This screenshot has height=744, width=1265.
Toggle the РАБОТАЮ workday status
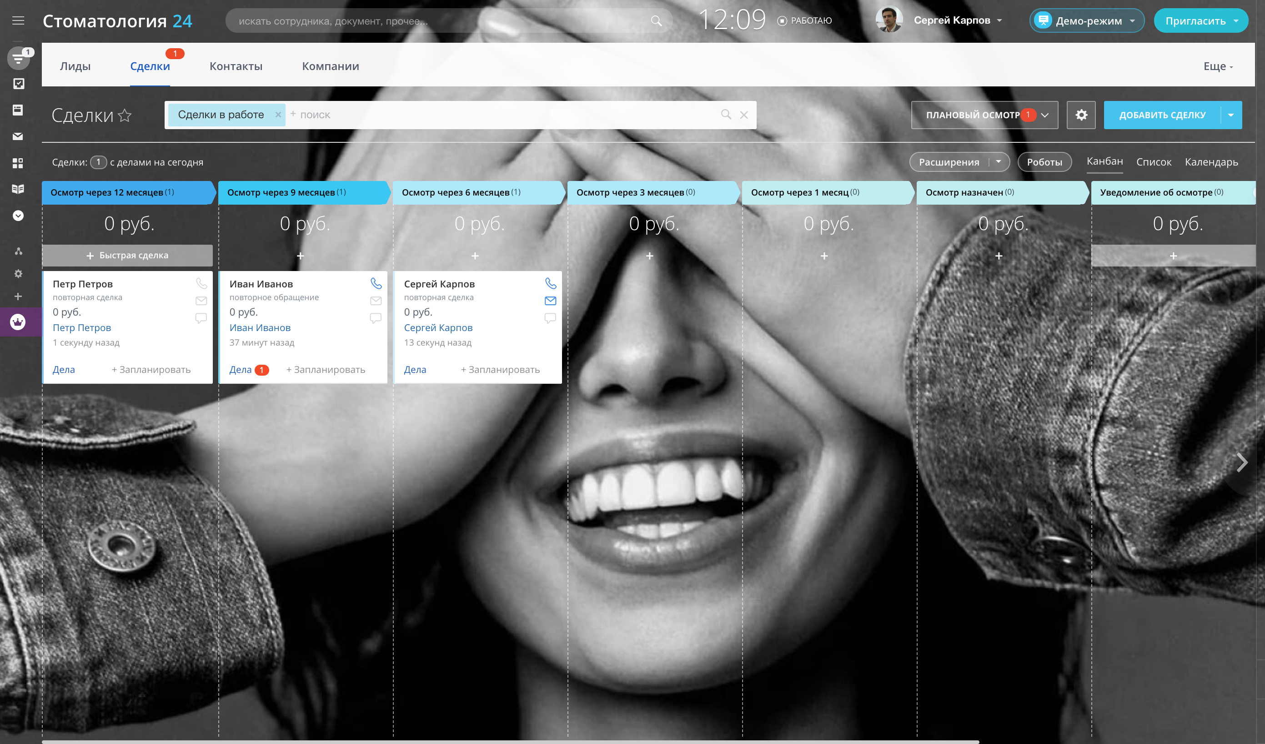click(x=805, y=20)
